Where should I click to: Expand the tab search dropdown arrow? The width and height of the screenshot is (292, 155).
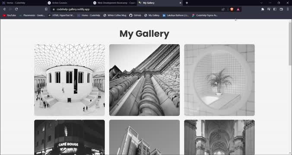261,3
